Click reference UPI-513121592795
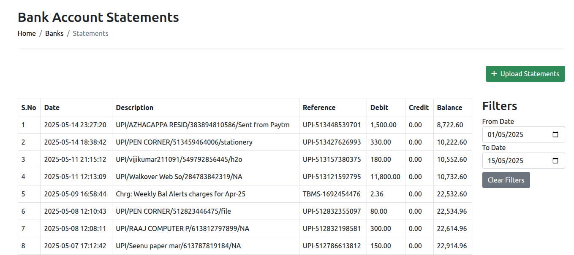 click(x=332, y=177)
